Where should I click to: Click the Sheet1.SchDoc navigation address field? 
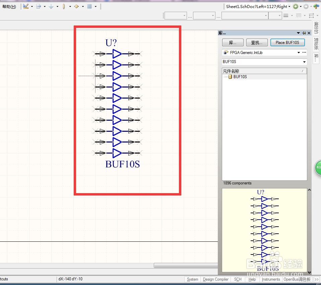coord(256,7)
